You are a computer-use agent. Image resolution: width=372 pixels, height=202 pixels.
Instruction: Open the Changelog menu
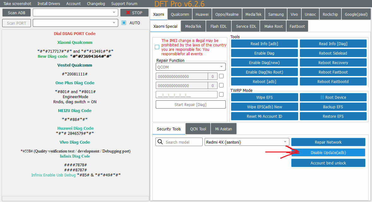(96, 3)
